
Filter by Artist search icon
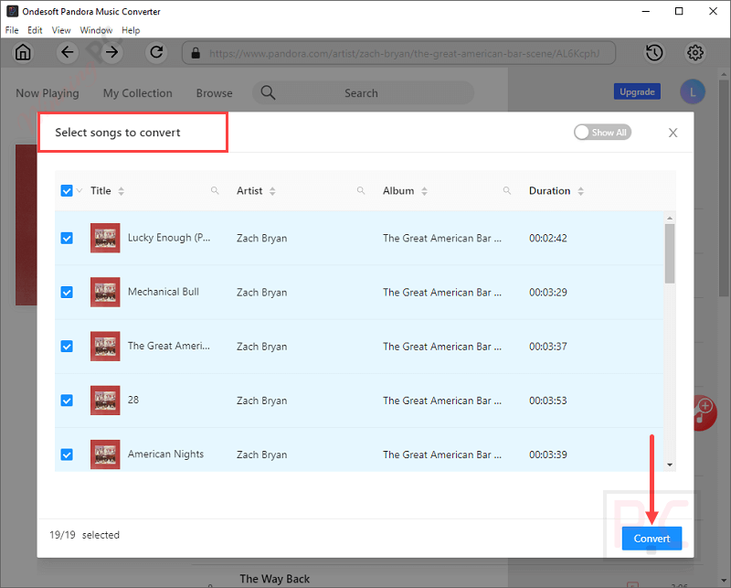tap(361, 190)
